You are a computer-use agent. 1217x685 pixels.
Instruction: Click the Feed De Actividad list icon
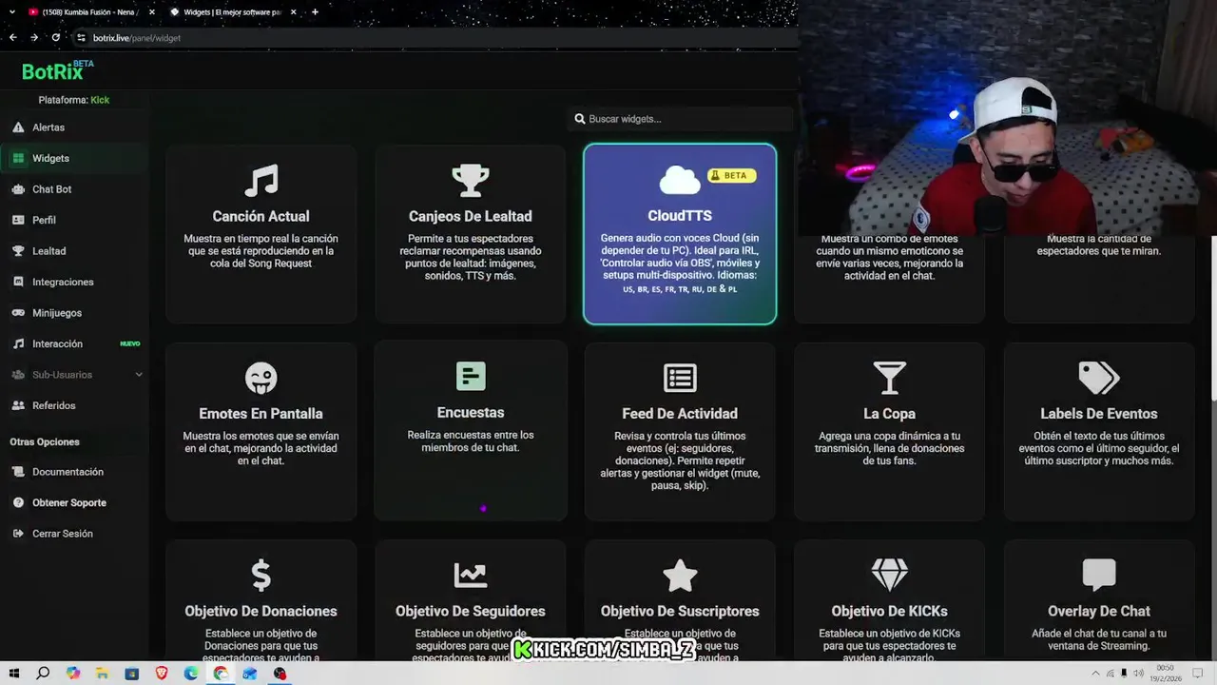(x=680, y=378)
